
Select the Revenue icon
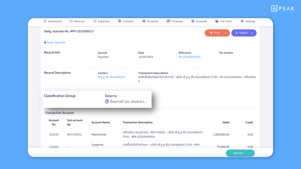coord(71,21)
